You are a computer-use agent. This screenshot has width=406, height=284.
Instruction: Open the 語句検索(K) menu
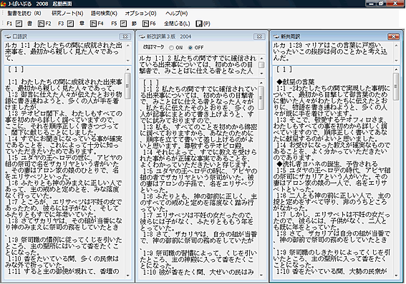pyautogui.click(x=104, y=14)
